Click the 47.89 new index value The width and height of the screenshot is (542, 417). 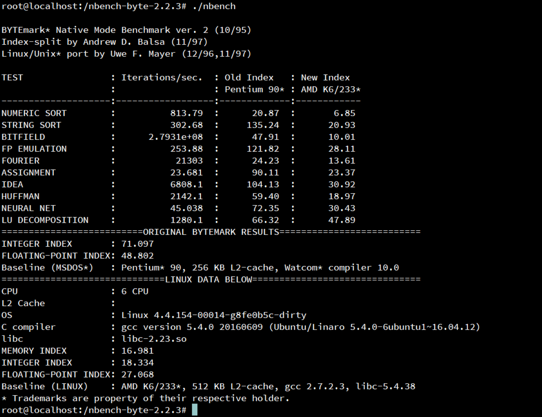click(x=342, y=220)
